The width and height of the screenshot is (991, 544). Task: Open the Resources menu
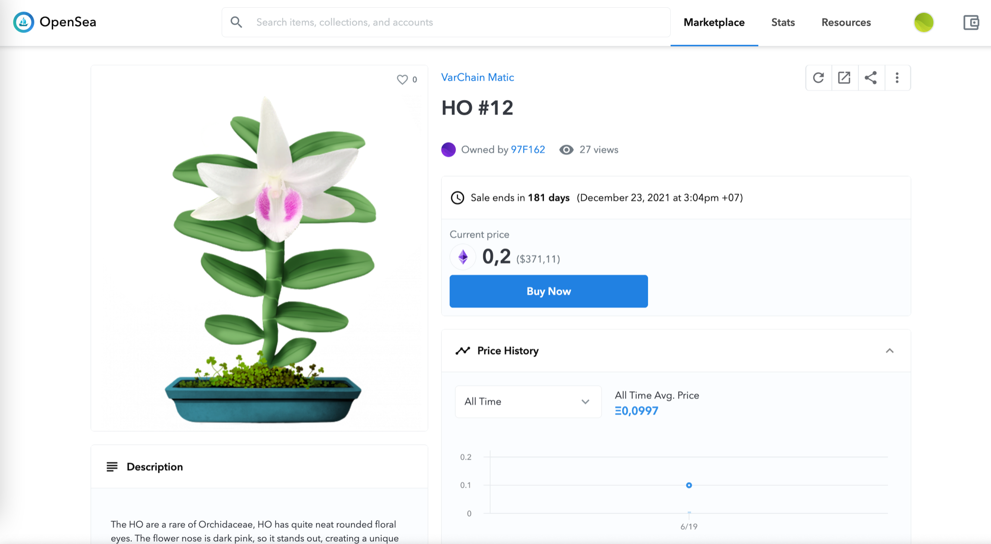[x=846, y=22]
